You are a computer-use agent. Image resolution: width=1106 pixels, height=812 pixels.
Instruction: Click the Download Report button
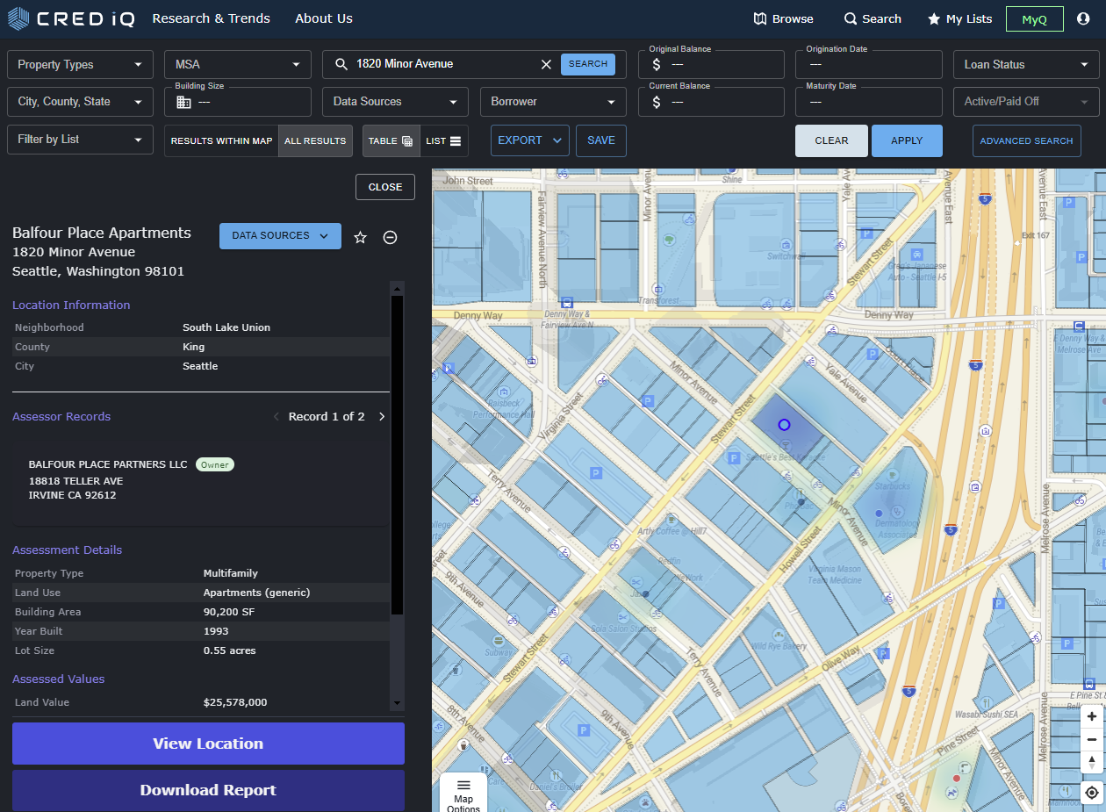[x=208, y=790]
